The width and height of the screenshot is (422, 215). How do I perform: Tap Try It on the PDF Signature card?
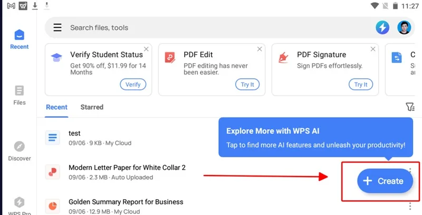point(361,85)
